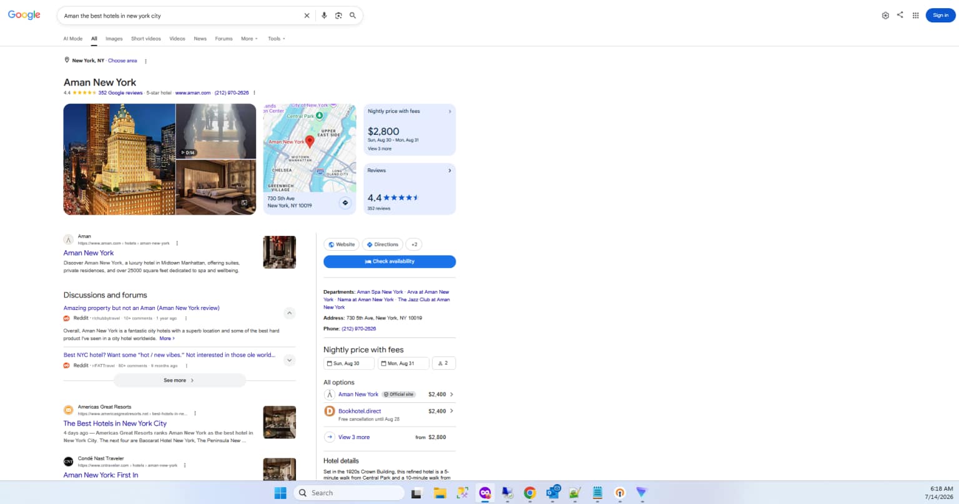See more discussions and forums
The width and height of the screenshot is (959, 504).
(180, 380)
